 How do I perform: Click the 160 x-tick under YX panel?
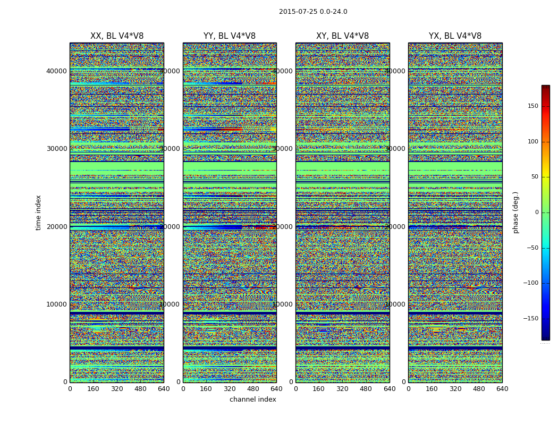pyautogui.click(x=432, y=389)
